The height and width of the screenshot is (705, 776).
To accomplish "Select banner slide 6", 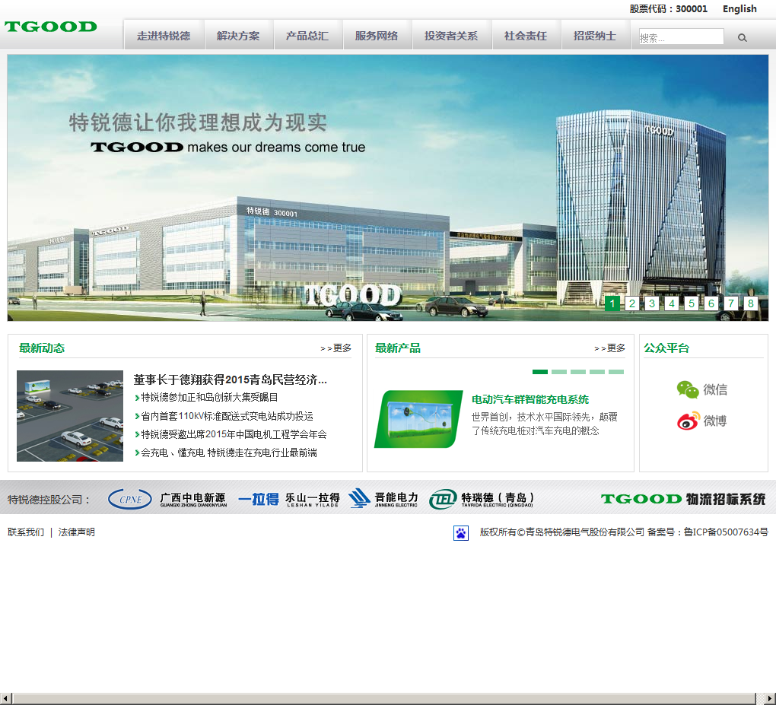I will [x=711, y=303].
